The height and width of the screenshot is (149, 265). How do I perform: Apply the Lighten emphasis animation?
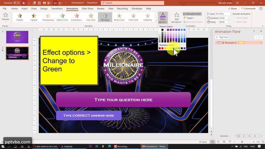point(34,17)
